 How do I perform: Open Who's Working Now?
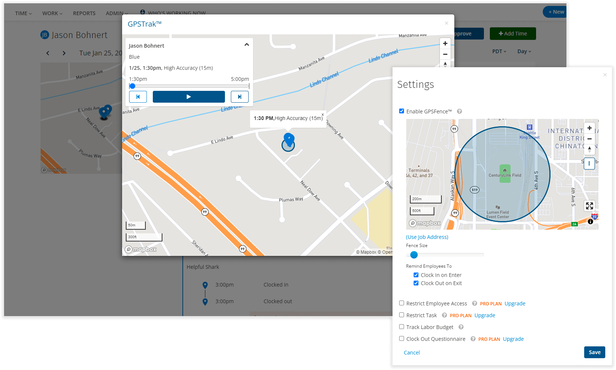click(173, 13)
